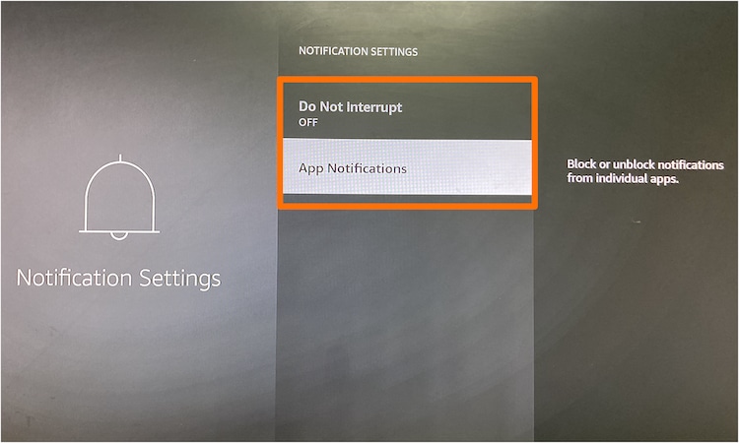
Task: Click the 'Block or unblock notifications' description
Action: (x=645, y=171)
